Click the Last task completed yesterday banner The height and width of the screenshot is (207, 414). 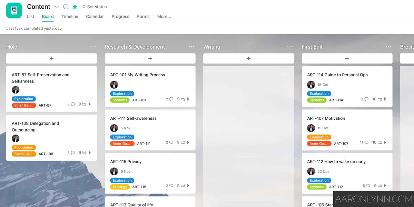point(33,28)
